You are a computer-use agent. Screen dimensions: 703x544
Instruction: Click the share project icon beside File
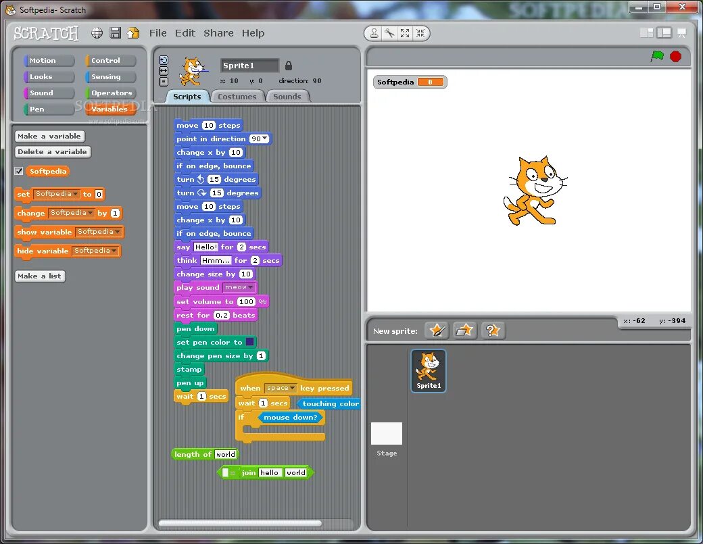pyautogui.click(x=133, y=33)
